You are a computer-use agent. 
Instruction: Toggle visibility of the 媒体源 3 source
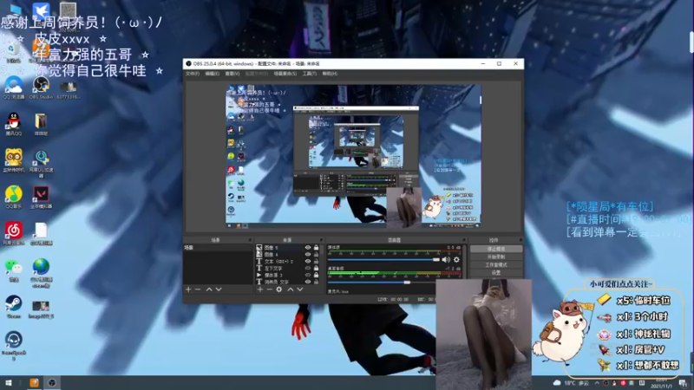click(x=308, y=275)
